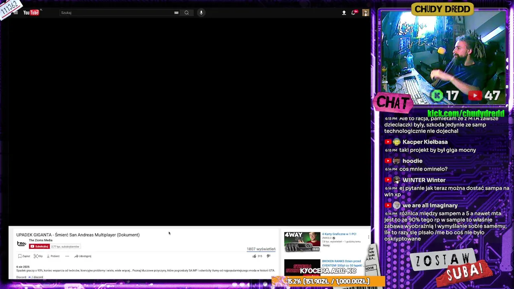
Task: Click 25:02 duration badge on thumbnail
Action: click(x=316, y=249)
